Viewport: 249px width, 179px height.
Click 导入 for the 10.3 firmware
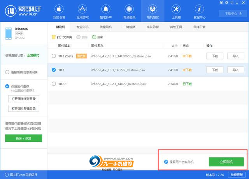point(236,70)
